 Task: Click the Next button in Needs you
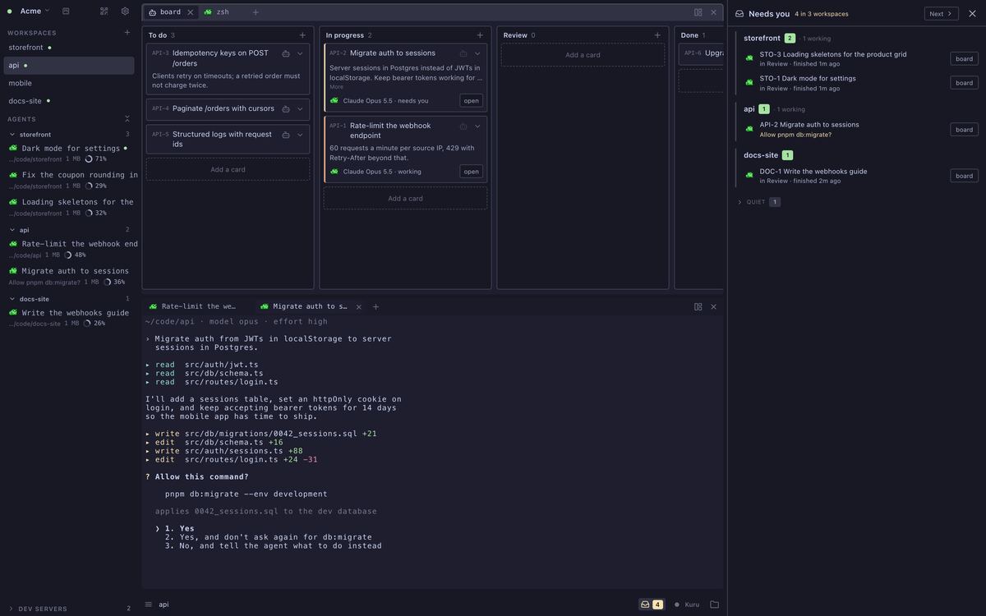(942, 13)
